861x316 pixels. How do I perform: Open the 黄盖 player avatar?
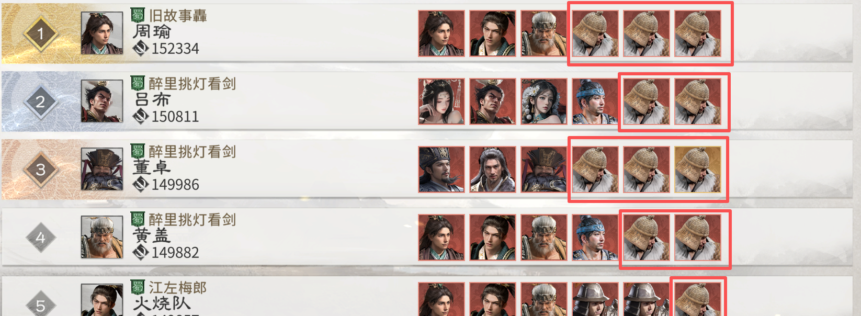coord(102,238)
